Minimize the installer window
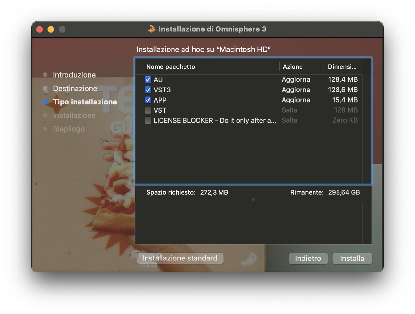This screenshot has height=314, width=415. coord(51,30)
